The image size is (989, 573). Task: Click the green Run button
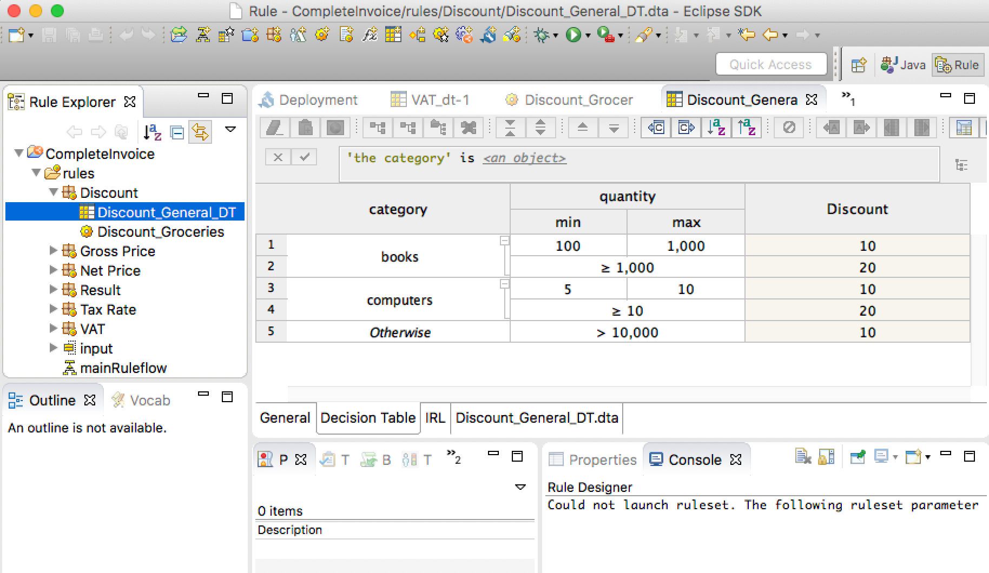[573, 35]
